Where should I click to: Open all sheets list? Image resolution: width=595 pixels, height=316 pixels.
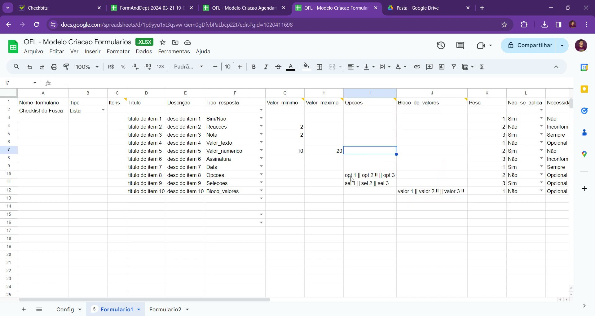pos(39,309)
